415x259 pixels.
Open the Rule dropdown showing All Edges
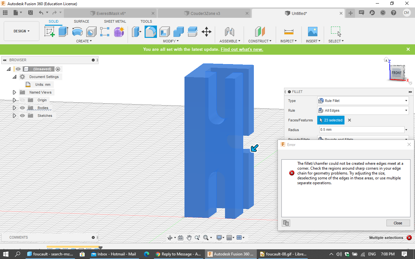pos(406,110)
